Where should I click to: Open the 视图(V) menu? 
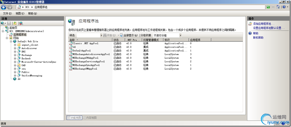coord(20,13)
